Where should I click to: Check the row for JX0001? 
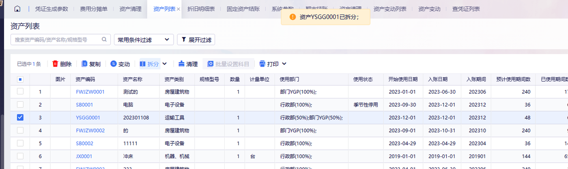coord(20,156)
